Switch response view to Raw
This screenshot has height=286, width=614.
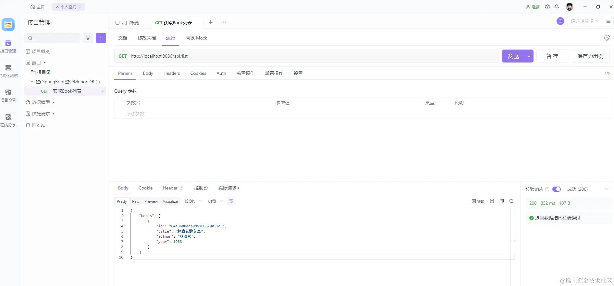[136, 201]
